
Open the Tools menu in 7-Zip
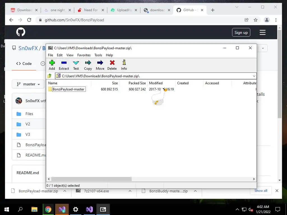point(98,55)
